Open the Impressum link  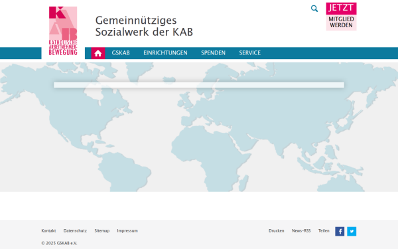coord(127,230)
